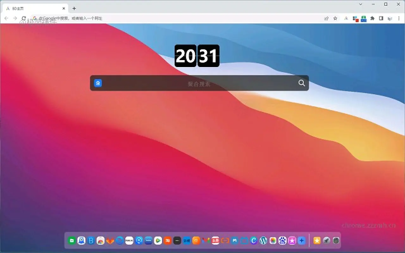Click the magnifier icon in the search bar

point(301,83)
